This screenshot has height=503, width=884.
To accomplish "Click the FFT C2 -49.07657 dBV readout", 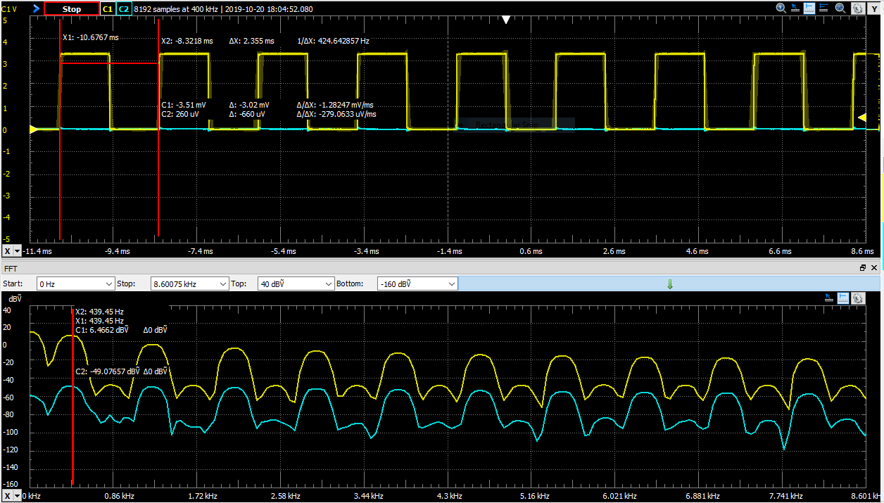I will tap(106, 371).
